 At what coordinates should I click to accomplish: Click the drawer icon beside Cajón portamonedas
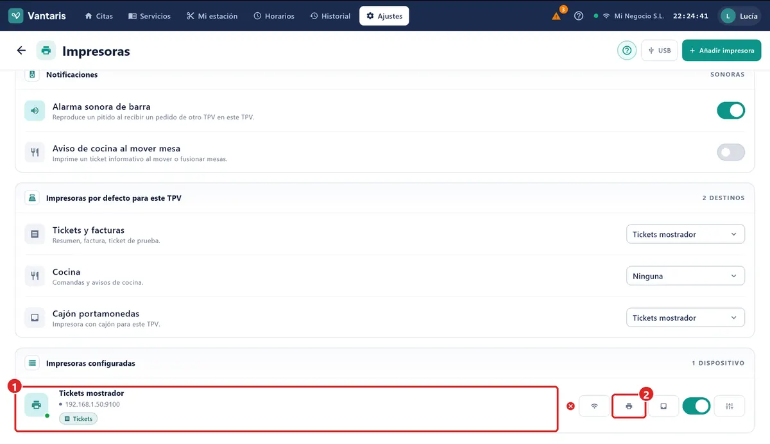tap(35, 318)
